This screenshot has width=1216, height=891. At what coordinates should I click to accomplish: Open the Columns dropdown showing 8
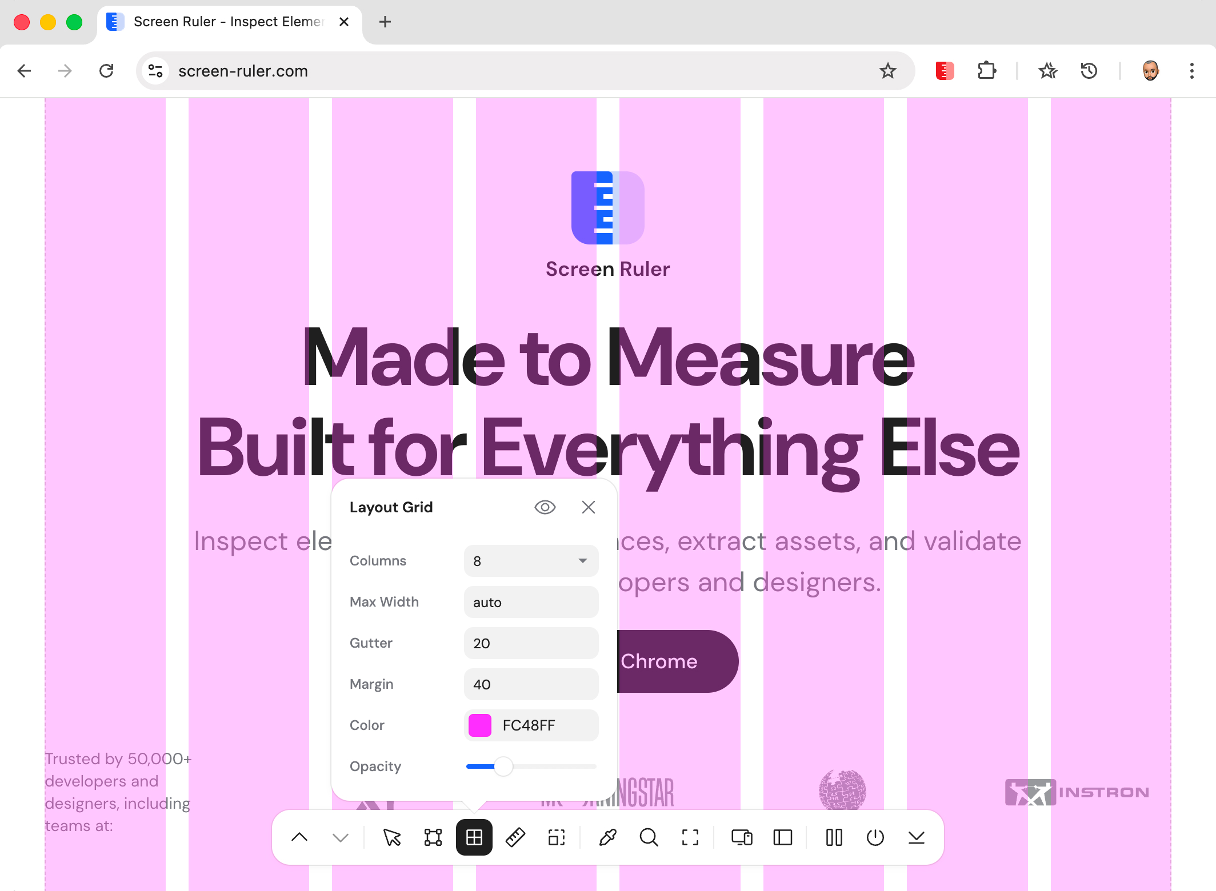[531, 561]
